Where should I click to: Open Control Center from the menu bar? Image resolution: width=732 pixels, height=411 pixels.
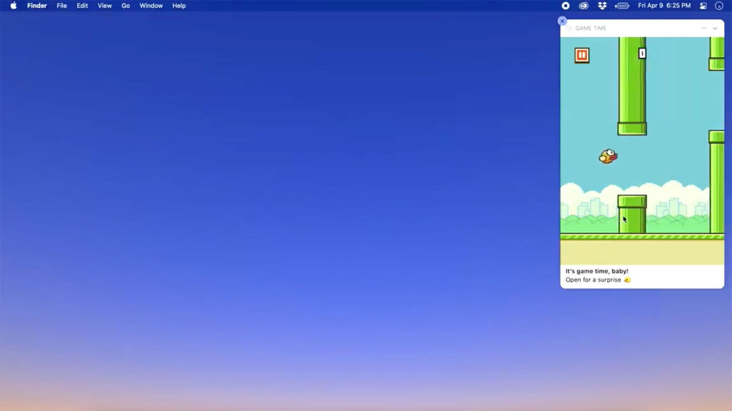coord(703,6)
